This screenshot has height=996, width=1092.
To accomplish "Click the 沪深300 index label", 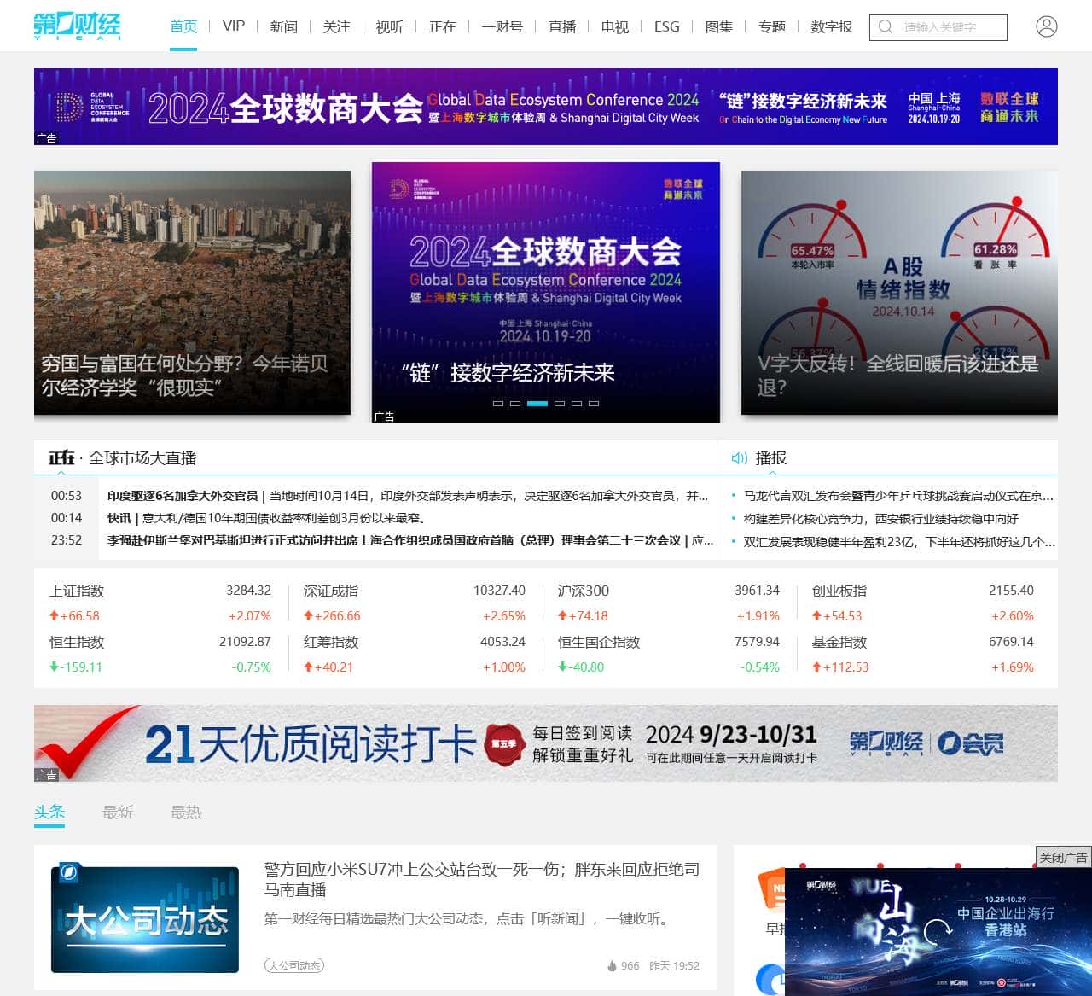I will [584, 591].
